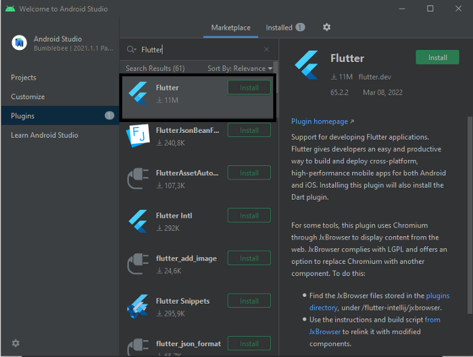Minimize the Android Studio window
473x357 pixels.
(x=402, y=8)
